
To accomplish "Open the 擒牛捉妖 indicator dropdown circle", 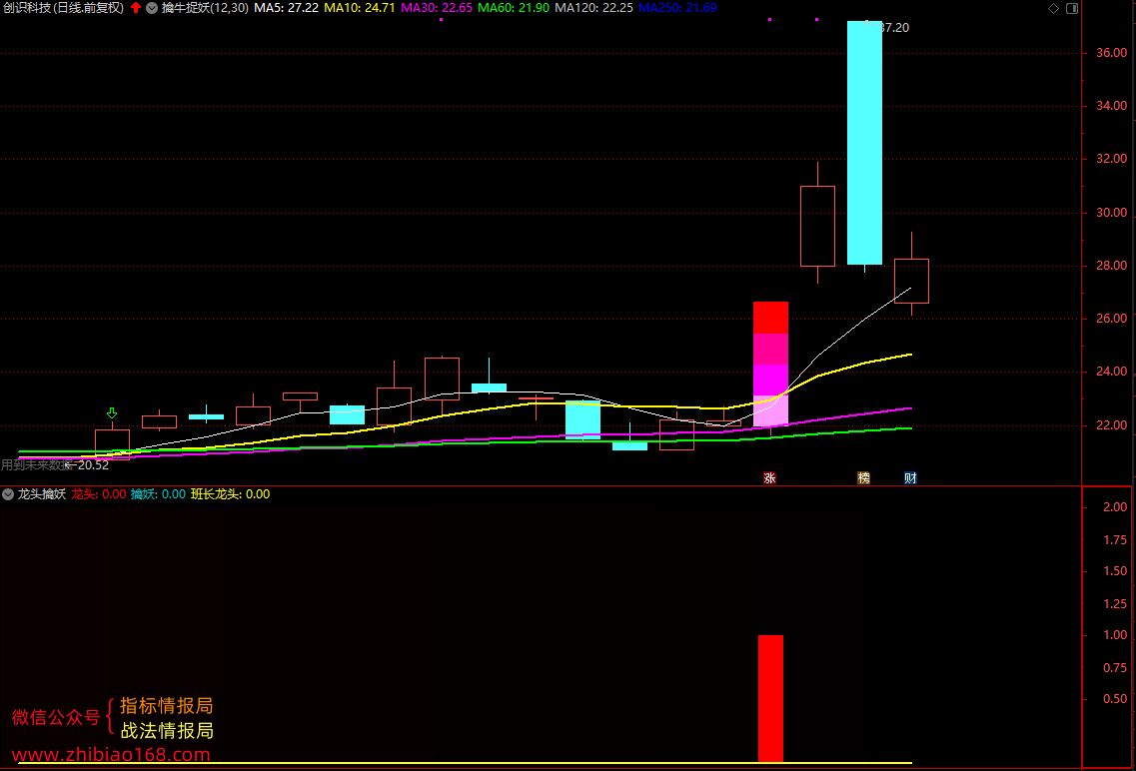I will 152,8.
